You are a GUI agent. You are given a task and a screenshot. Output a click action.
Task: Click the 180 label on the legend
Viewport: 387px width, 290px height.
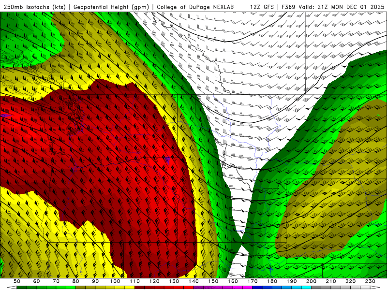click(x=272, y=281)
